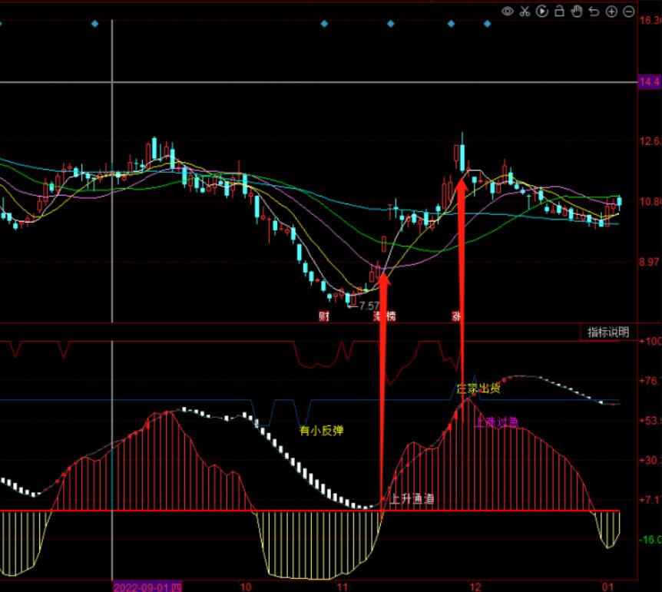Click the 上升通道 label near the zero line
The image size is (662, 592).
[411, 499]
